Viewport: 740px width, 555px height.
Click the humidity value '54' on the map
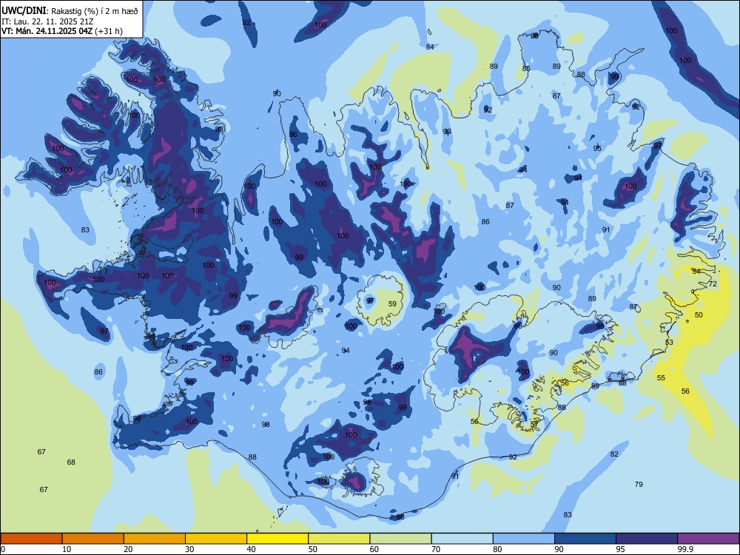point(696,272)
